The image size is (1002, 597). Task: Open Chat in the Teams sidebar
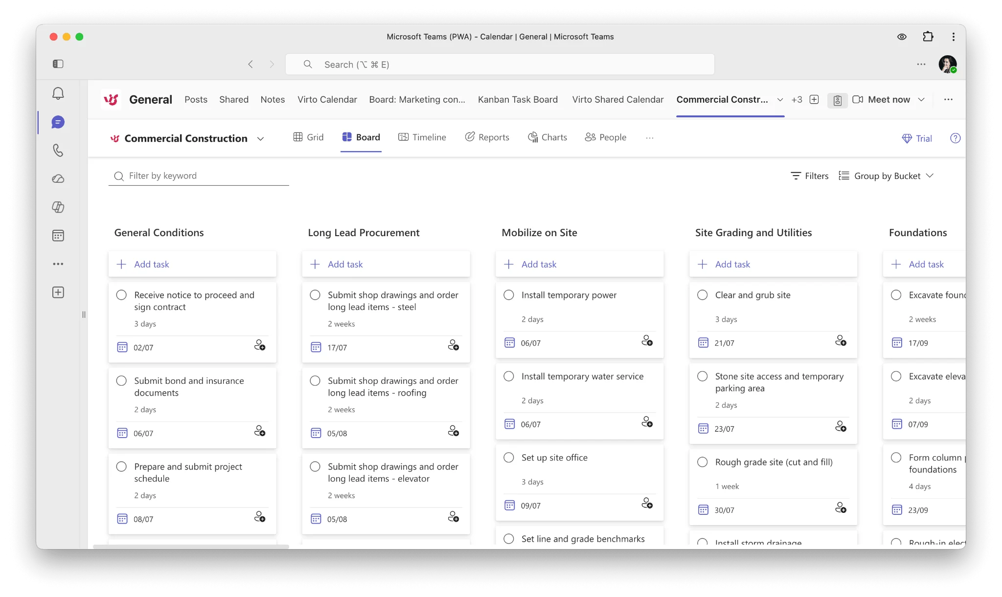pos(58,122)
